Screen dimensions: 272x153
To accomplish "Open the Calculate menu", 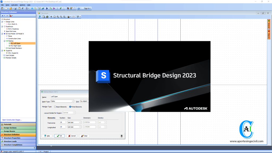I will [x=14, y=5].
